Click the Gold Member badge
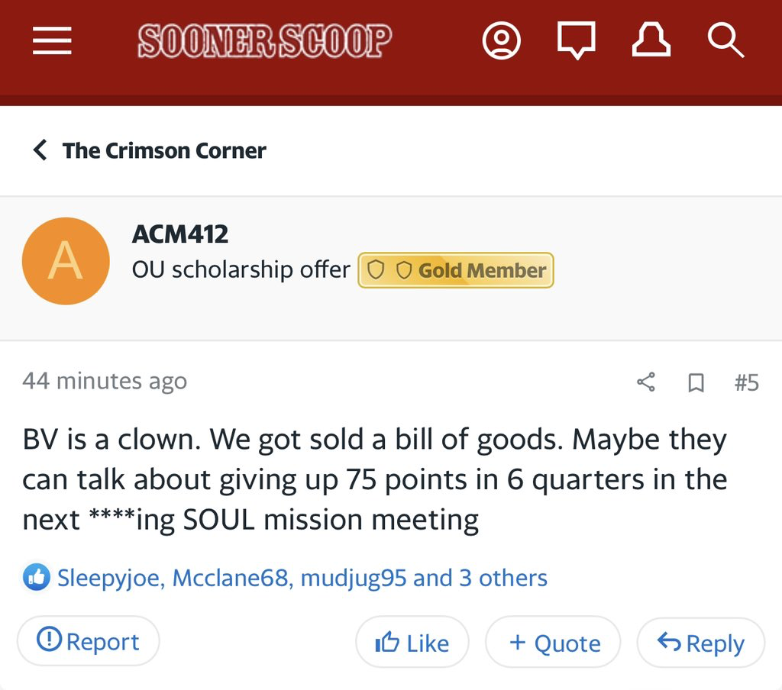 [456, 270]
